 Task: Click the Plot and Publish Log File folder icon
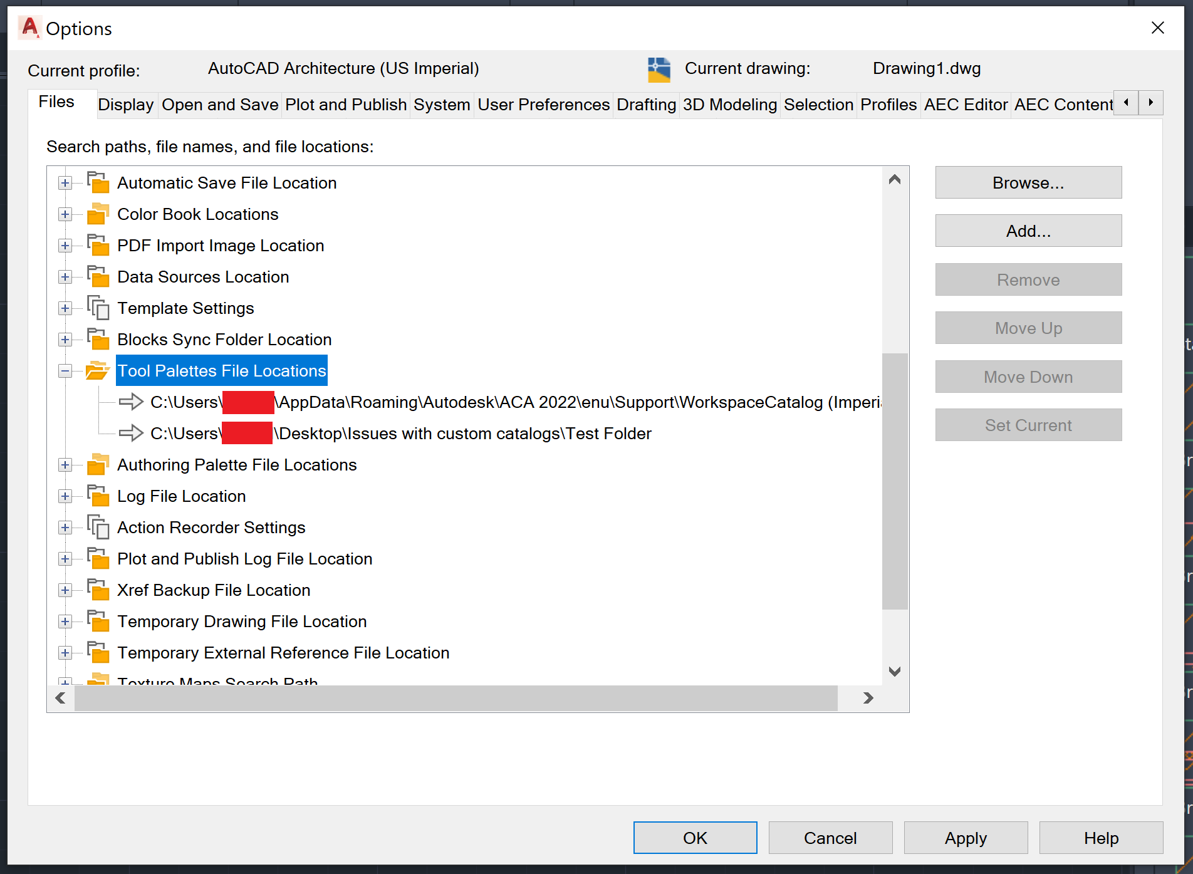pyautogui.click(x=98, y=558)
